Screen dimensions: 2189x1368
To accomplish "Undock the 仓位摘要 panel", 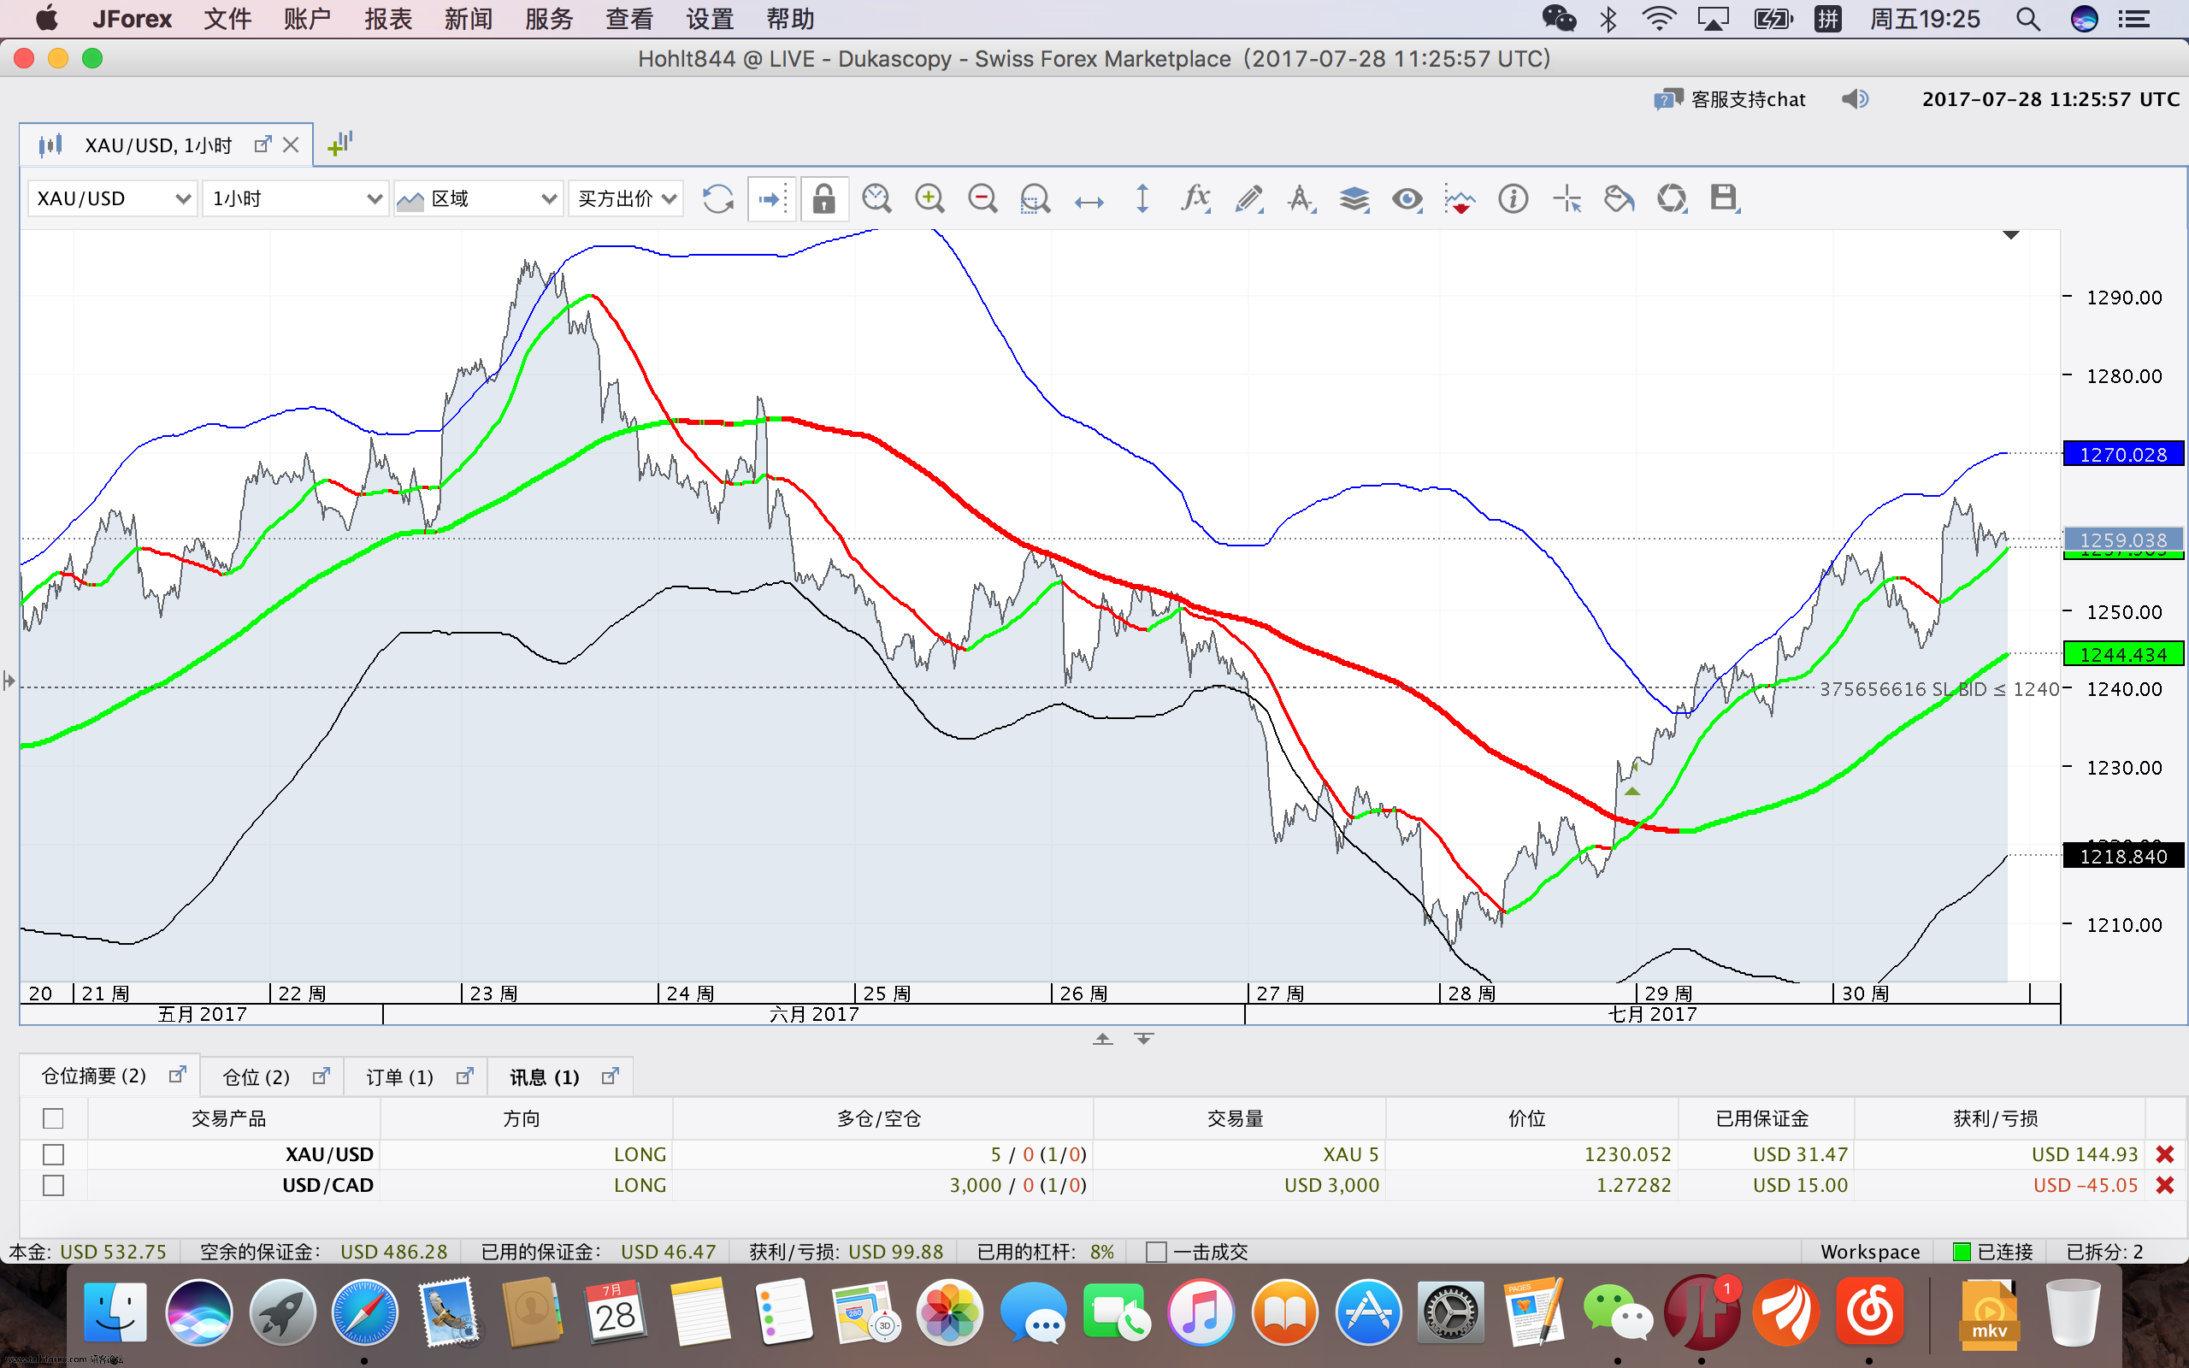I will [x=177, y=1075].
